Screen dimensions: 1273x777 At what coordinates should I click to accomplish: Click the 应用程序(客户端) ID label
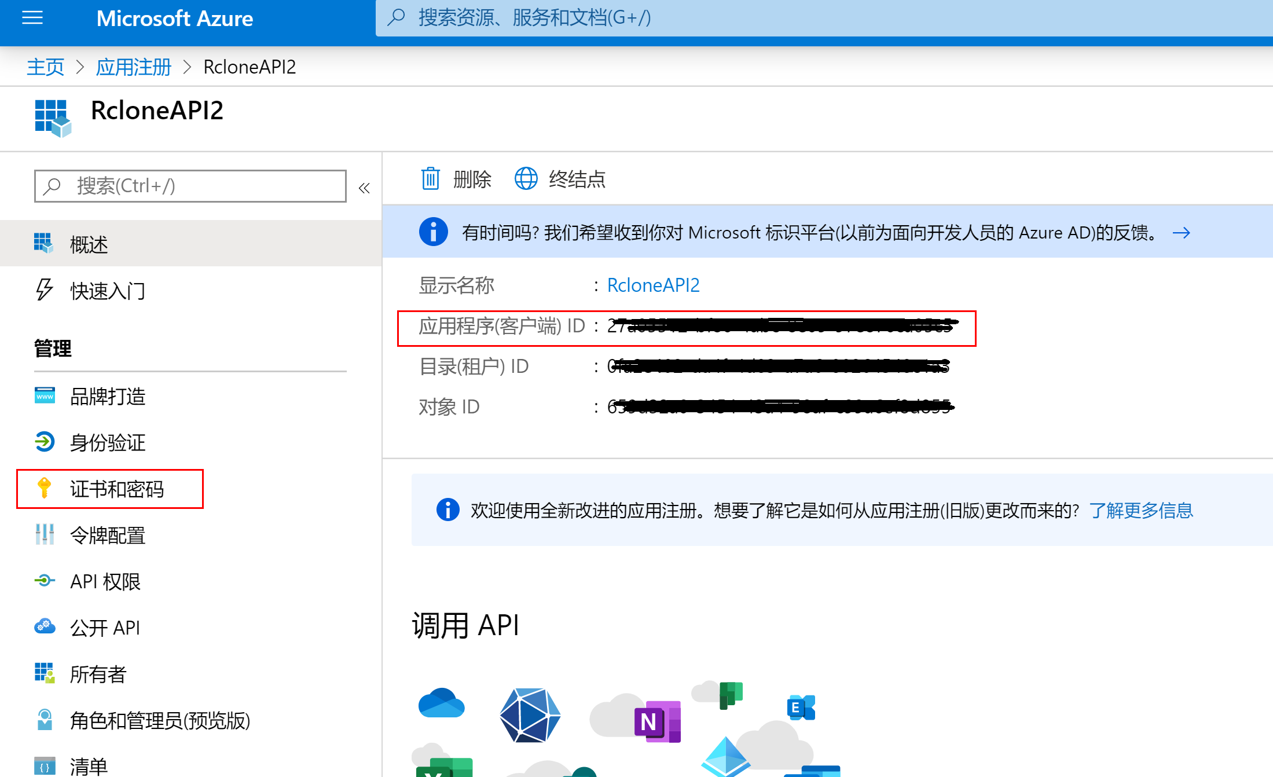click(x=502, y=326)
